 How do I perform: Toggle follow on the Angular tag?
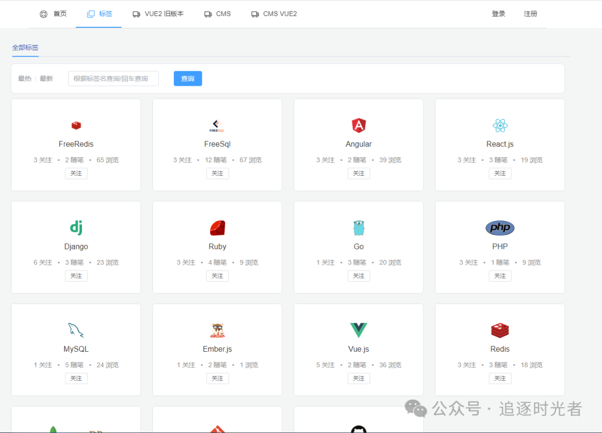[358, 173]
